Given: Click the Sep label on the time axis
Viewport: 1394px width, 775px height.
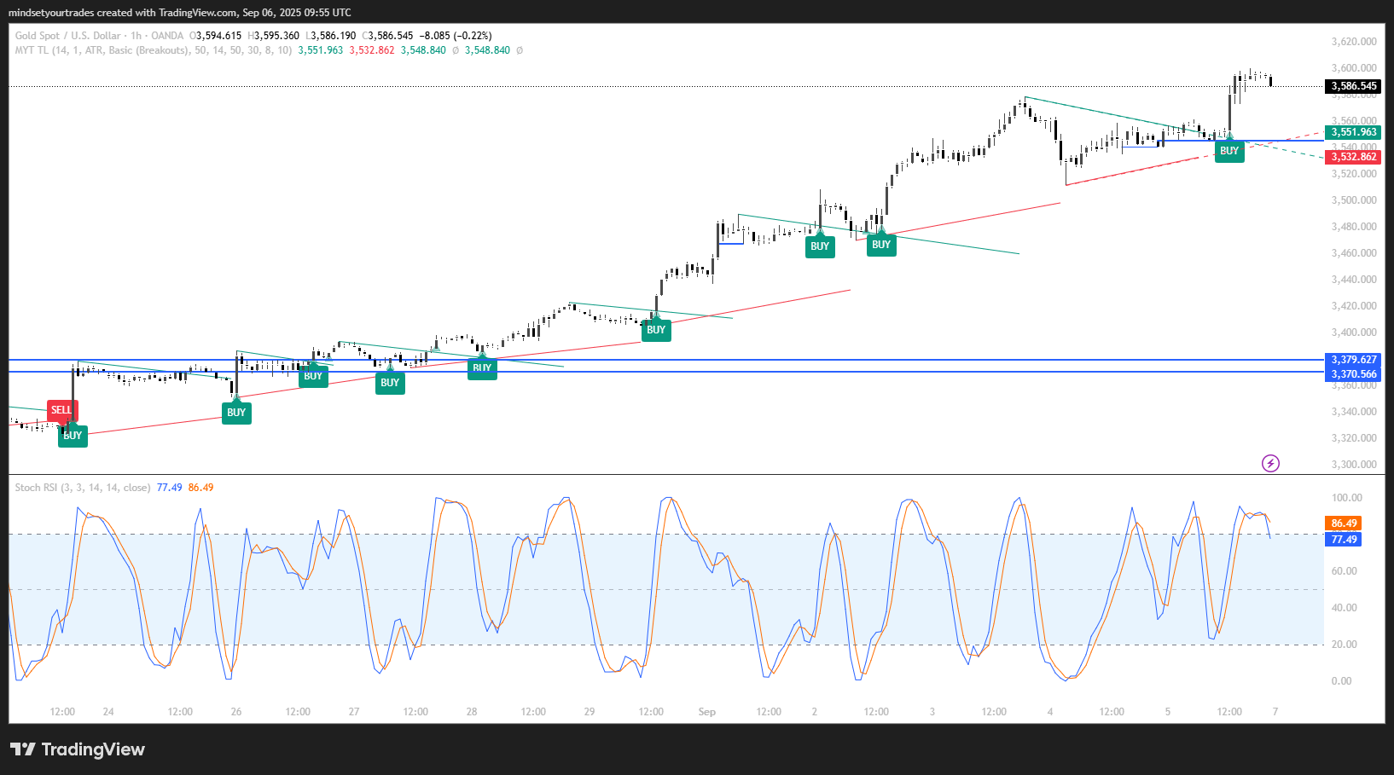Looking at the screenshot, I should [706, 712].
